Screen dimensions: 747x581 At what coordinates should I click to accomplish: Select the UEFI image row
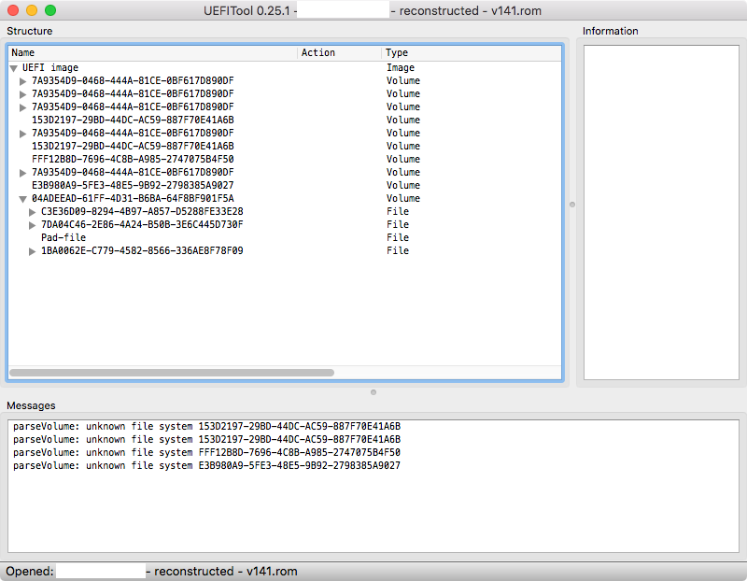tap(285, 67)
